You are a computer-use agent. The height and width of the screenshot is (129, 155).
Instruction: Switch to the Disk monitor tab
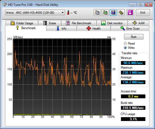(112, 23)
